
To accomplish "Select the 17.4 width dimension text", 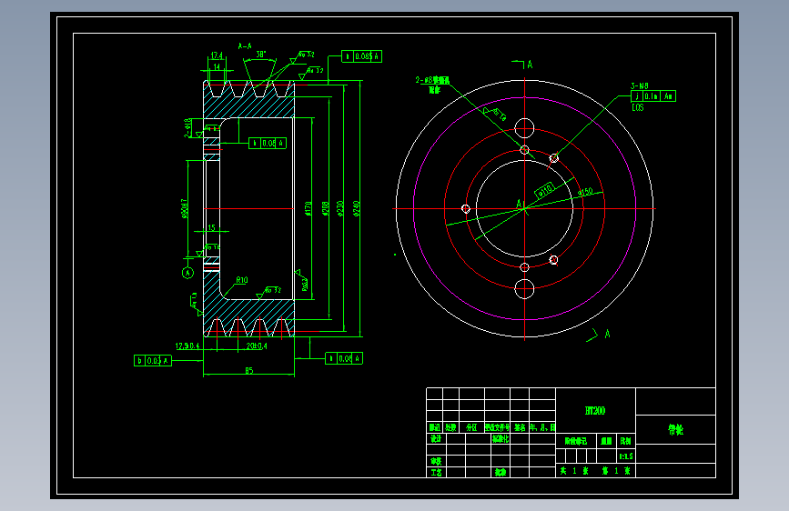I will click(x=217, y=55).
